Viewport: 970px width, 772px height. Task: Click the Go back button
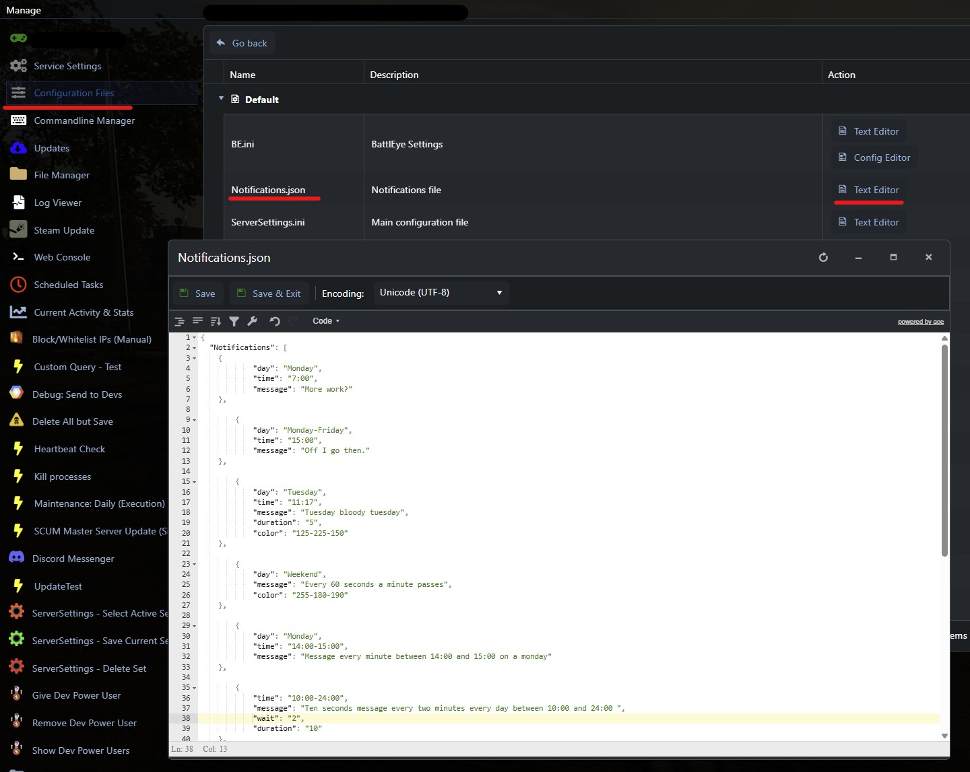[x=242, y=43]
